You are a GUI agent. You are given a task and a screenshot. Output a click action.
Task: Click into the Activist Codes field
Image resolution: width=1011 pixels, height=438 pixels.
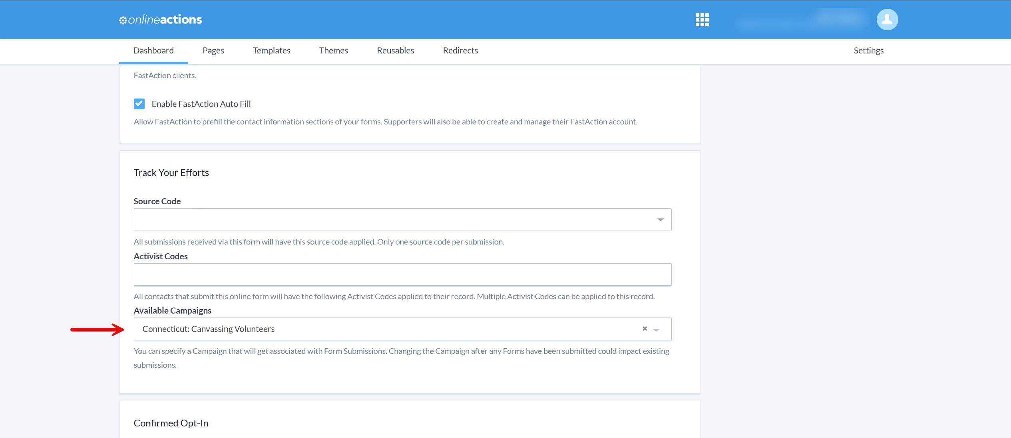point(402,274)
